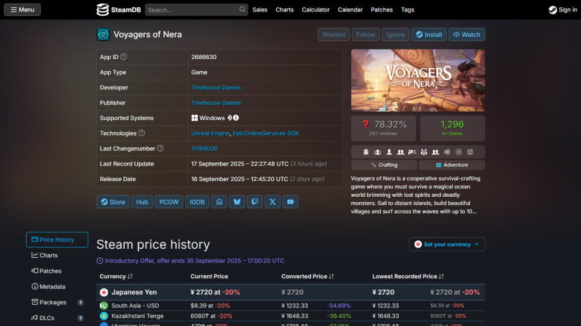Open the Unreal Engine technology link

pos(210,133)
